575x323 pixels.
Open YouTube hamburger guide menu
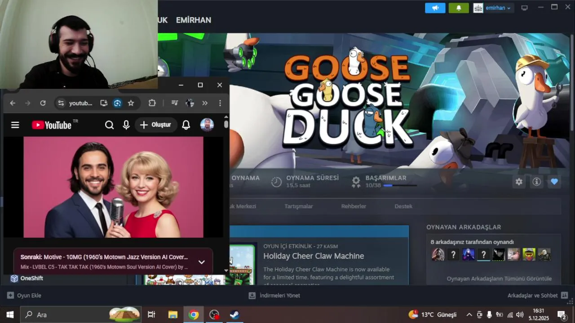[x=15, y=125]
